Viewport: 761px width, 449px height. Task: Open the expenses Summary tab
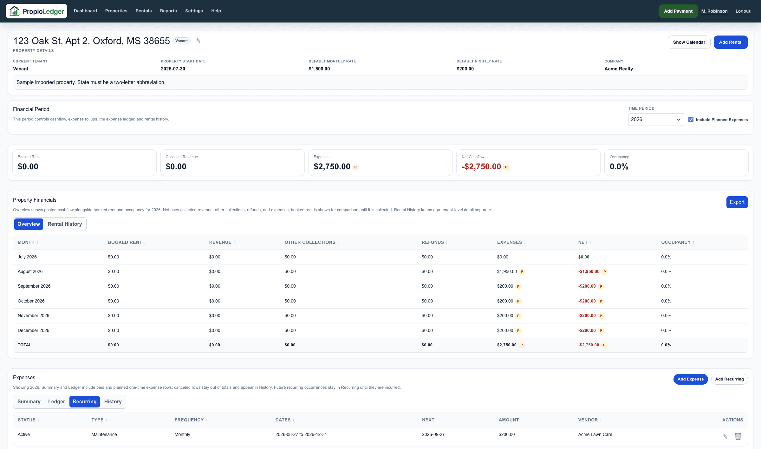click(x=29, y=402)
